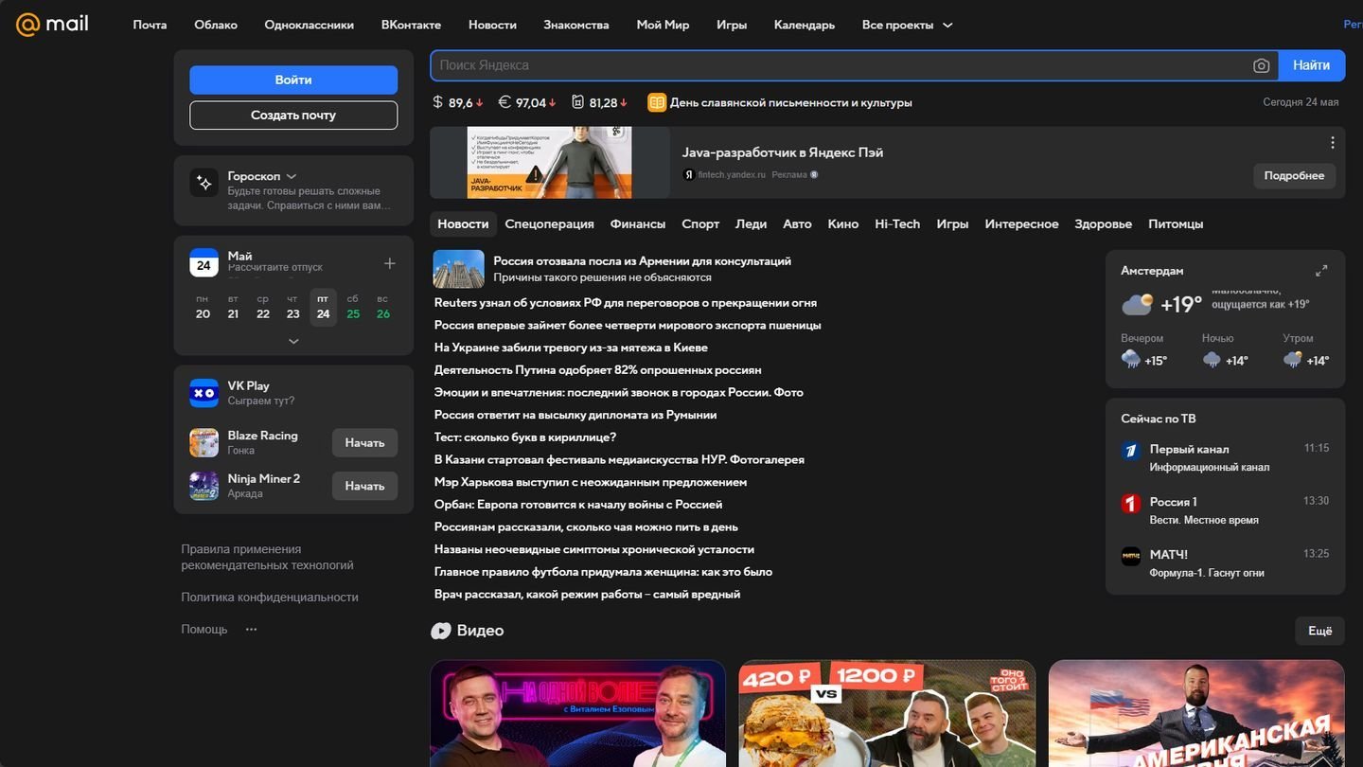This screenshot has height=767, width=1363.
Task: Switch to the Финансы news tab
Action: coord(638,224)
